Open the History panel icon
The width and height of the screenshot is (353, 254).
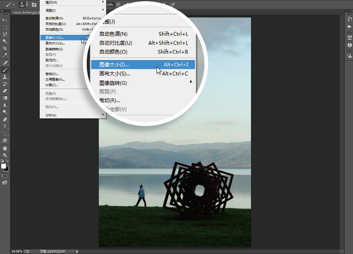point(349,20)
